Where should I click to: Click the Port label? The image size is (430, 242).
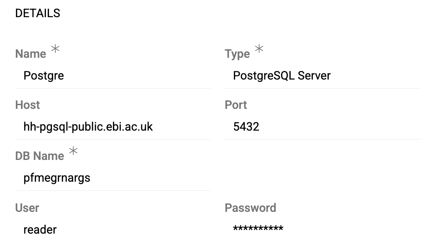pos(236,105)
